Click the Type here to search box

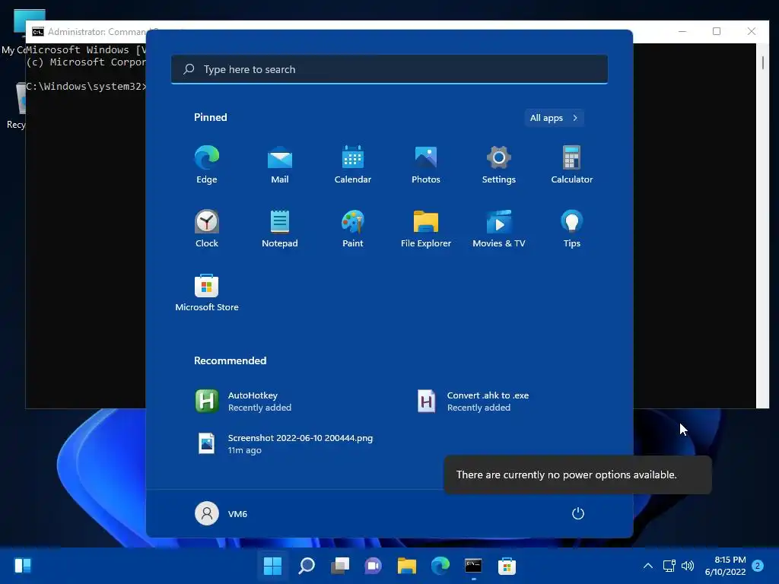click(389, 69)
